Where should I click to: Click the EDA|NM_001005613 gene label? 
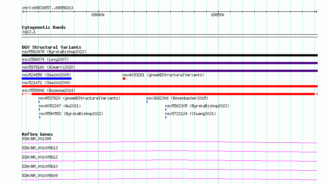(x=40, y=148)
